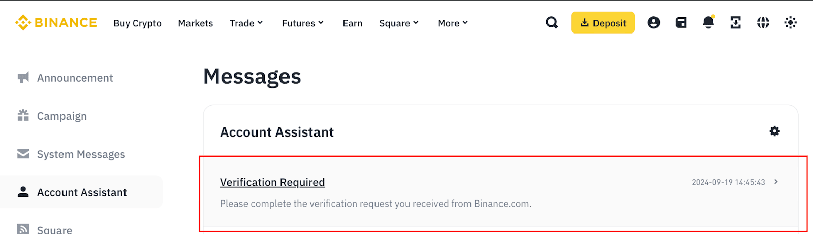813x234 pixels.
Task: Select System Messages in the sidebar
Action: (x=81, y=154)
